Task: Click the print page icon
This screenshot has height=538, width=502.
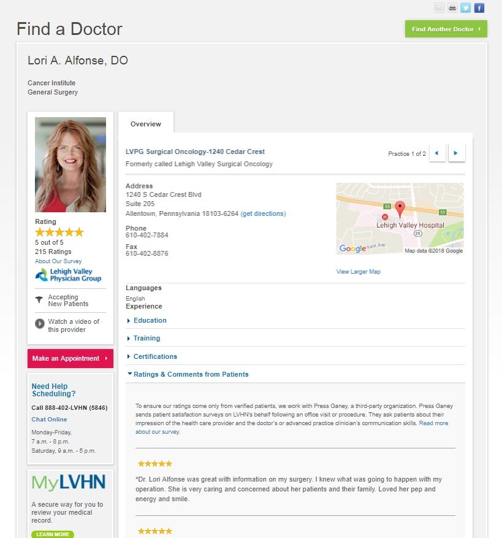Action: 452,7
